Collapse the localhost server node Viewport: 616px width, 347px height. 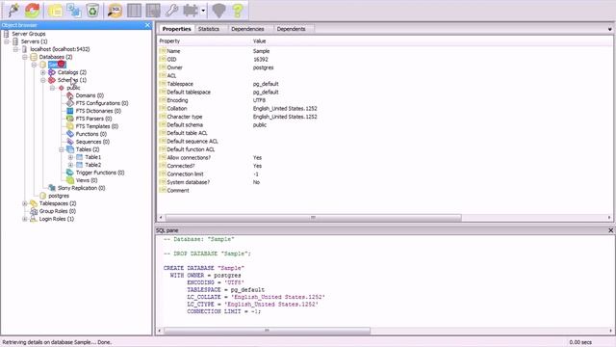tap(15, 49)
